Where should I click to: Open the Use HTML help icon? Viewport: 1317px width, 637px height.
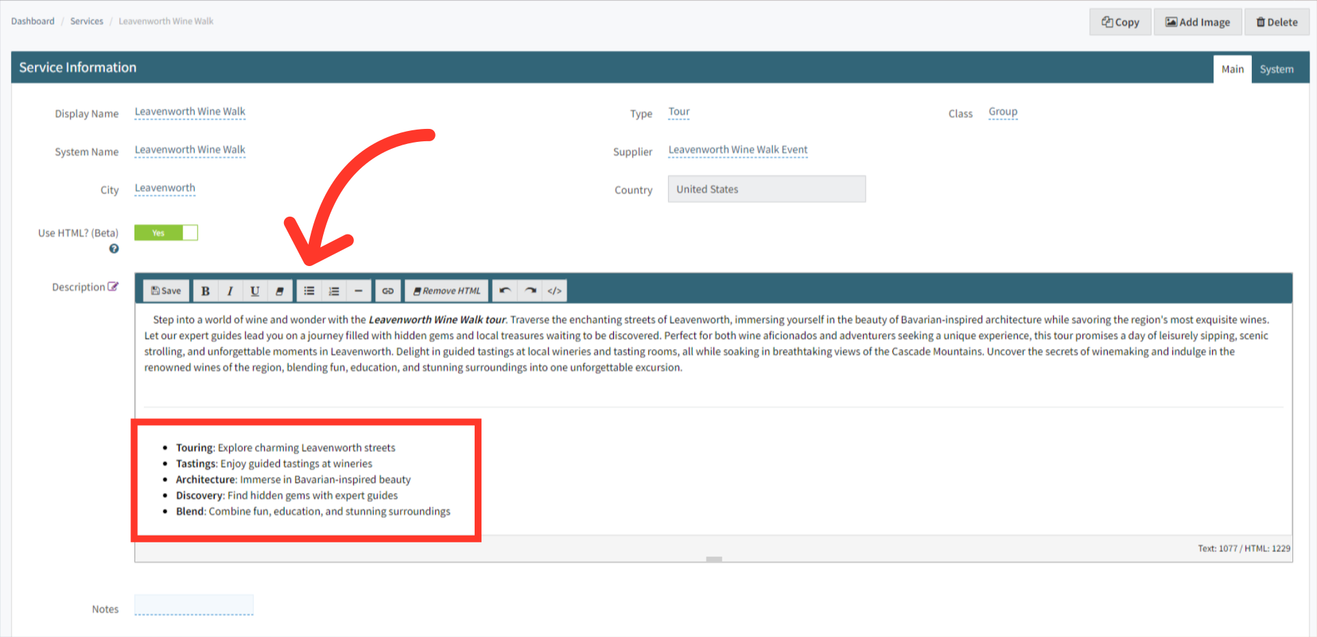click(x=114, y=249)
